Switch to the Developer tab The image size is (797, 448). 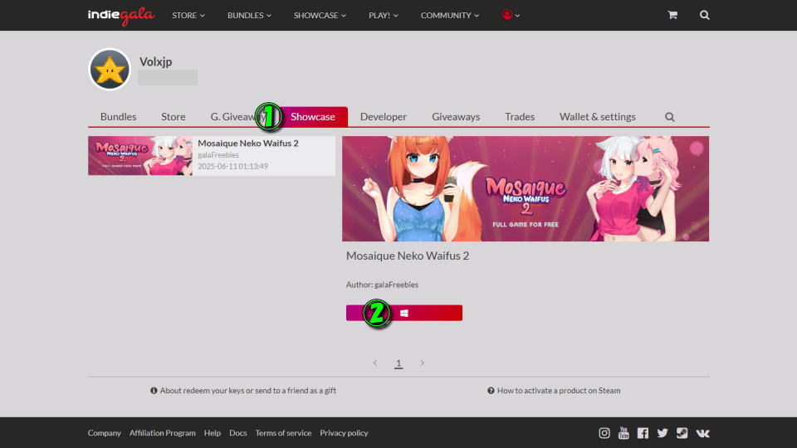pyautogui.click(x=384, y=117)
